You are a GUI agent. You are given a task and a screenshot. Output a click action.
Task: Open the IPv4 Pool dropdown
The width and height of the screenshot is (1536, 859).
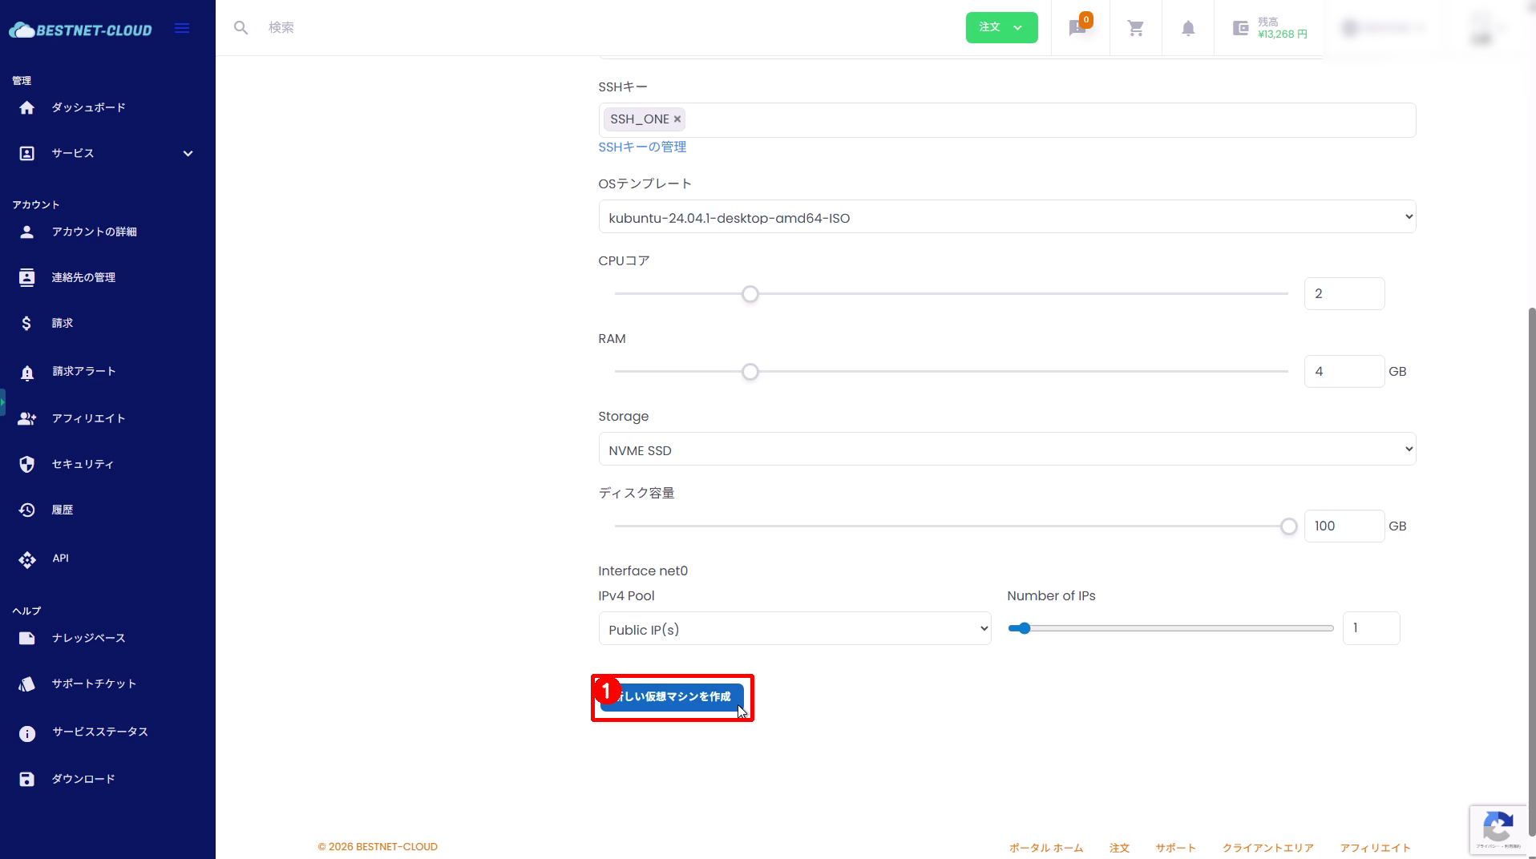tap(794, 629)
